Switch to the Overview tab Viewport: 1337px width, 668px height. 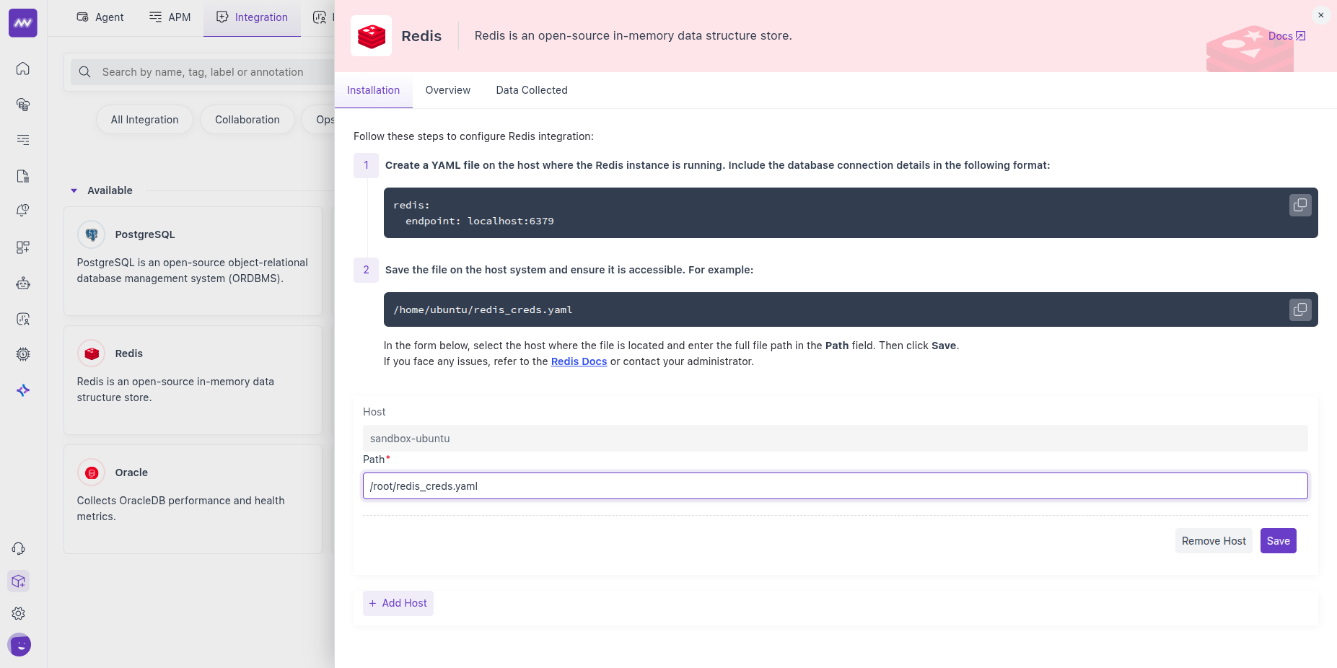[447, 90]
